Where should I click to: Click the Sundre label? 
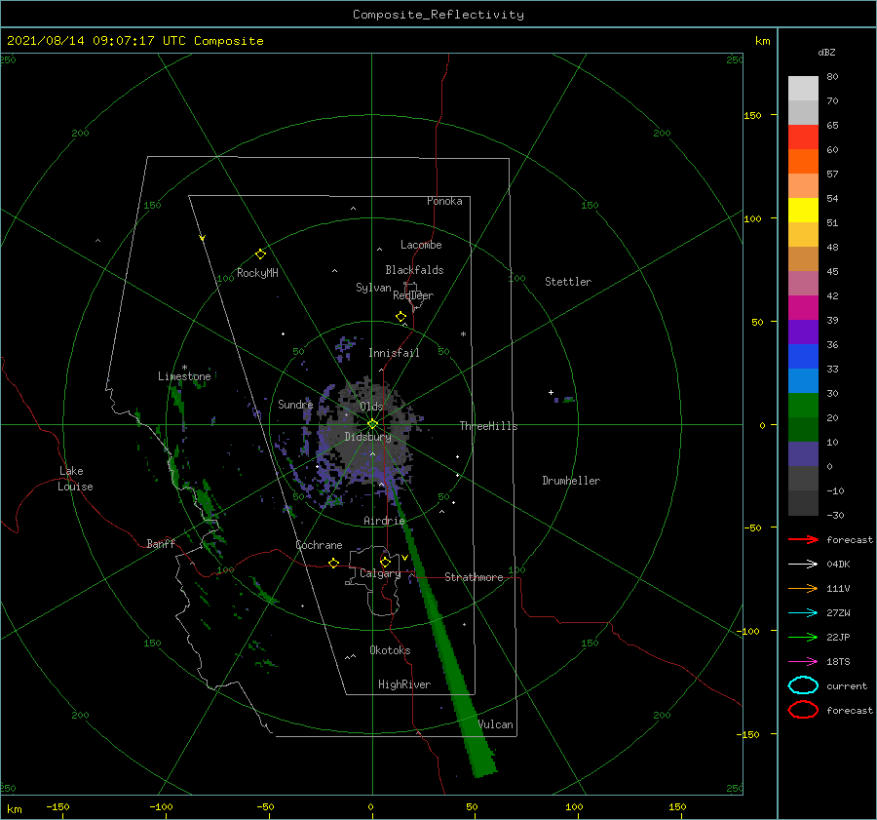(x=295, y=404)
